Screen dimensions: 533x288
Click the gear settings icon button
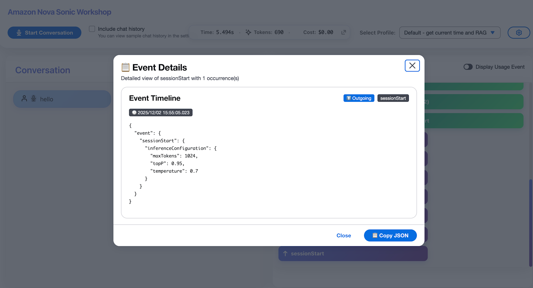(519, 33)
